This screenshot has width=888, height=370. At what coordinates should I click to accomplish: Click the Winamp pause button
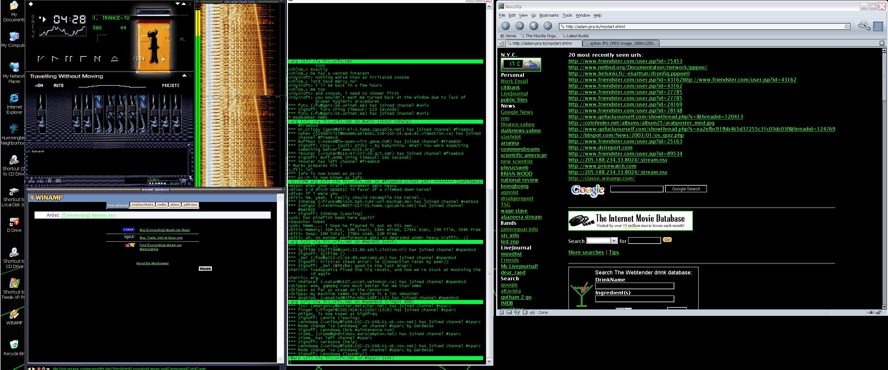tap(69, 59)
